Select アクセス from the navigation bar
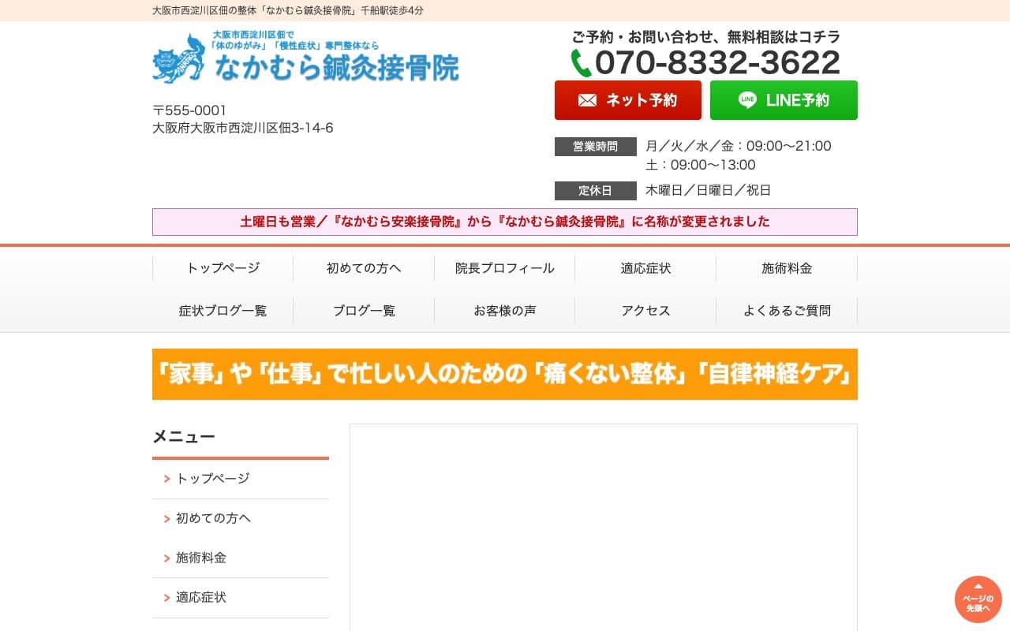This screenshot has width=1010, height=631. pyautogui.click(x=645, y=310)
